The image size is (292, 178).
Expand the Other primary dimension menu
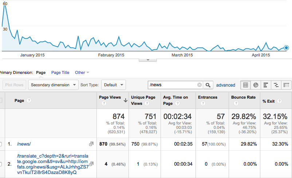(x=82, y=72)
